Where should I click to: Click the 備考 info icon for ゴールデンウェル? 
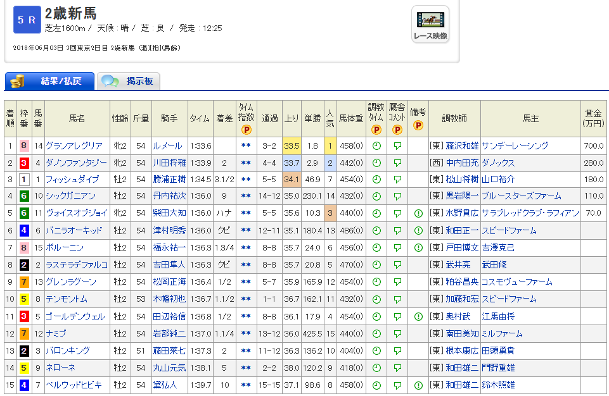418,316
